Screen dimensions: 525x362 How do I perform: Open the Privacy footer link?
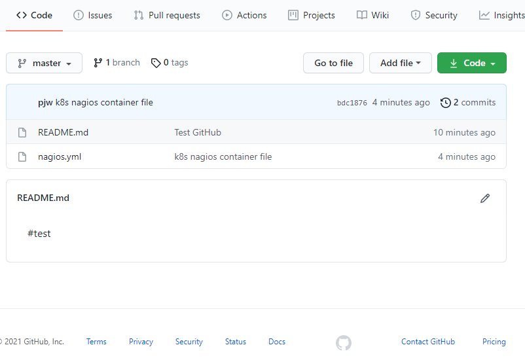pos(141,342)
